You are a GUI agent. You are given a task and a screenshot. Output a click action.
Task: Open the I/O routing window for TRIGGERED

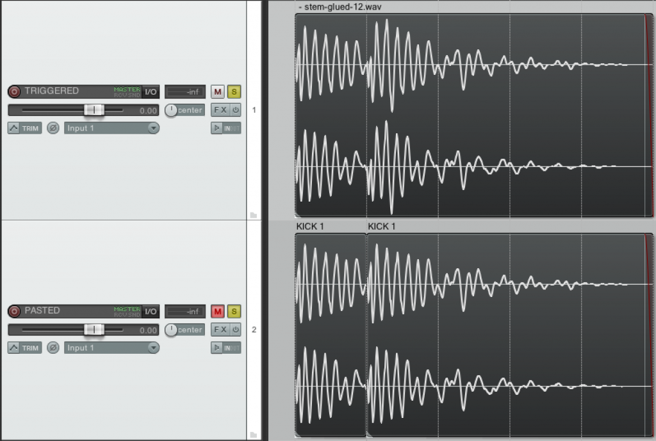pyautogui.click(x=151, y=92)
